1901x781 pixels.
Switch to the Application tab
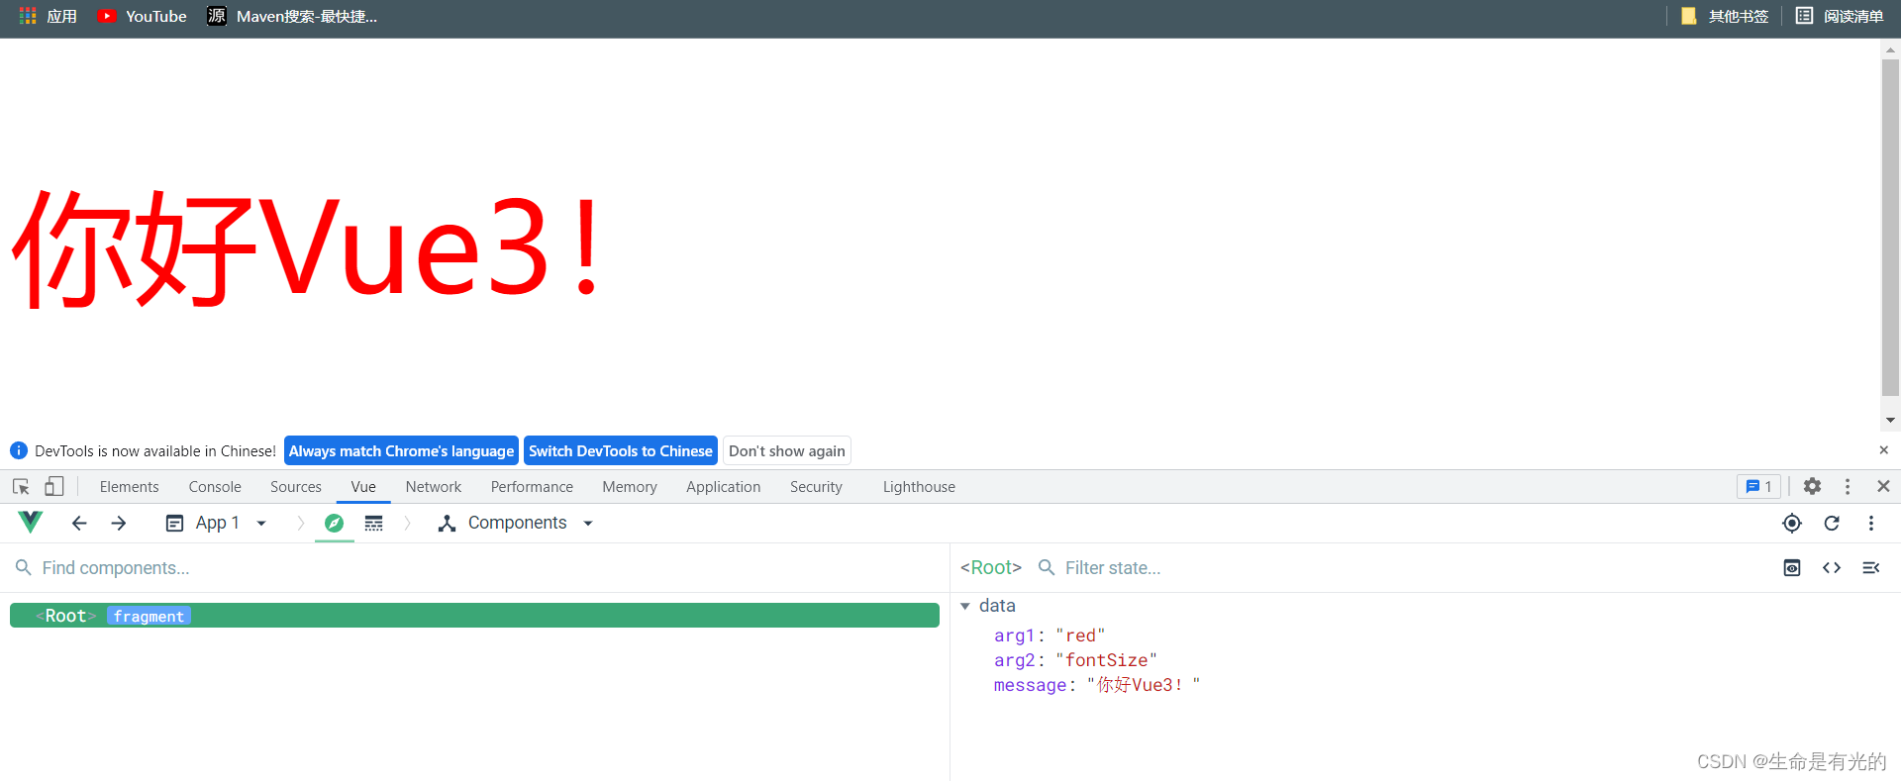click(724, 486)
